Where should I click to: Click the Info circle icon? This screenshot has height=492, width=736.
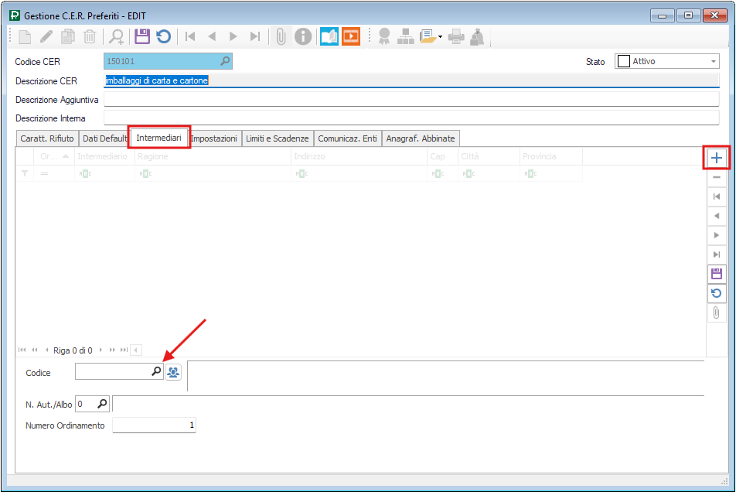click(x=304, y=36)
